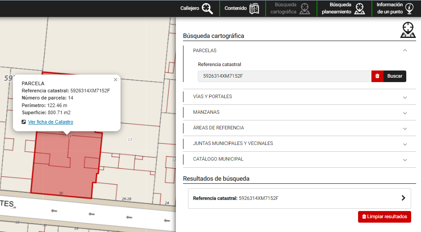Click the Limpiar resultados button
Screen dimensions: 421x232
point(384,217)
